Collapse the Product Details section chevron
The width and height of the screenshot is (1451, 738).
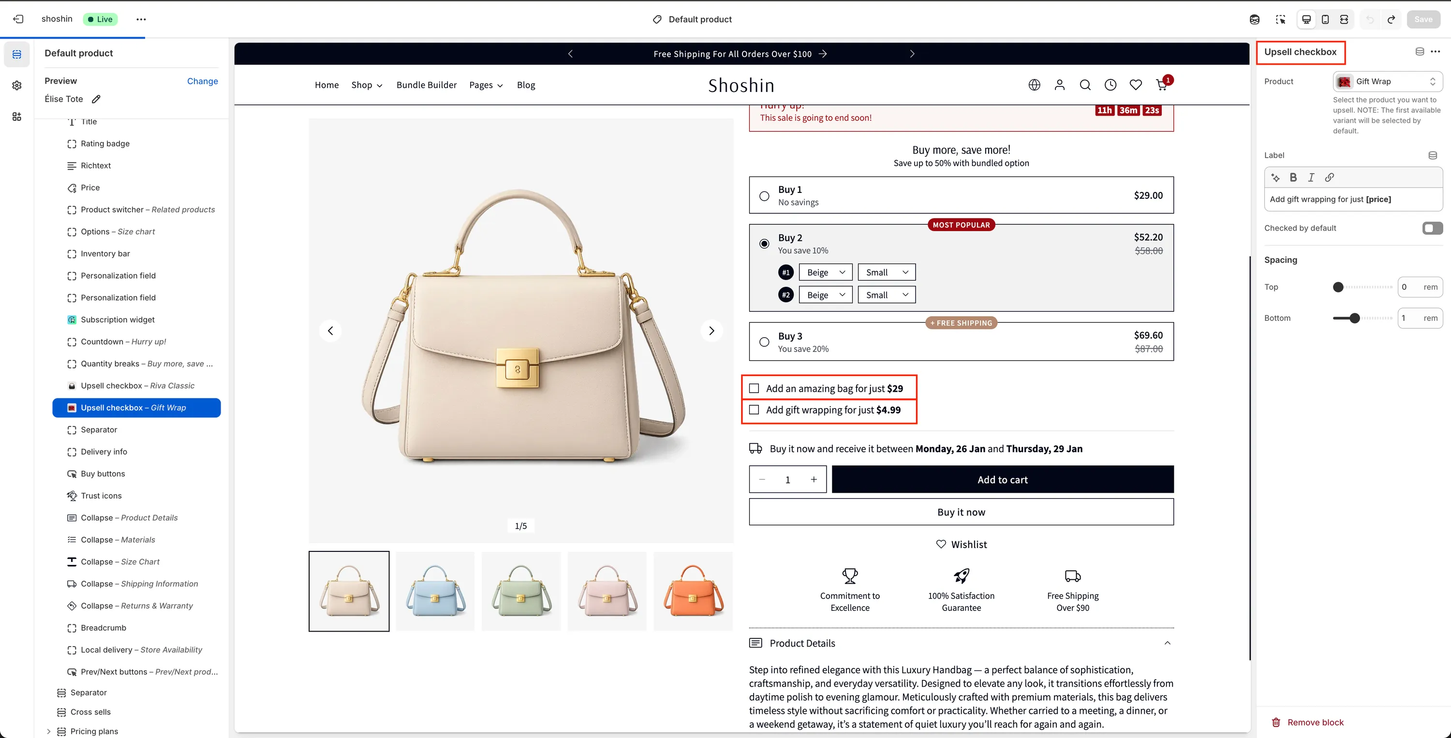[1167, 643]
